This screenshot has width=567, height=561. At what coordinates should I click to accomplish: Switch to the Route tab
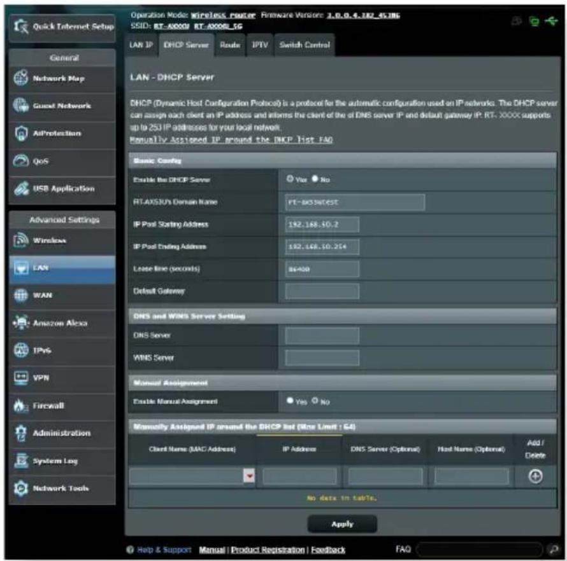coord(230,45)
